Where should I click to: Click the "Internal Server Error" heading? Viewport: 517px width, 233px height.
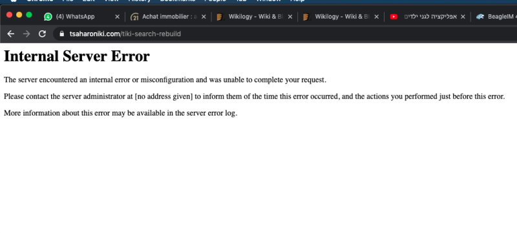pyautogui.click(x=76, y=56)
